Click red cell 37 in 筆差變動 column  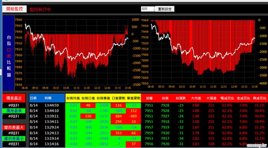pyautogui.click(x=134, y=144)
